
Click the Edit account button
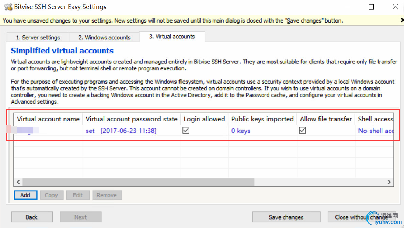coord(77,195)
